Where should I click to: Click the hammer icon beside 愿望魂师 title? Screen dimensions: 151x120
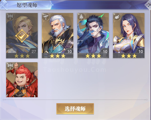(x=4, y=5)
